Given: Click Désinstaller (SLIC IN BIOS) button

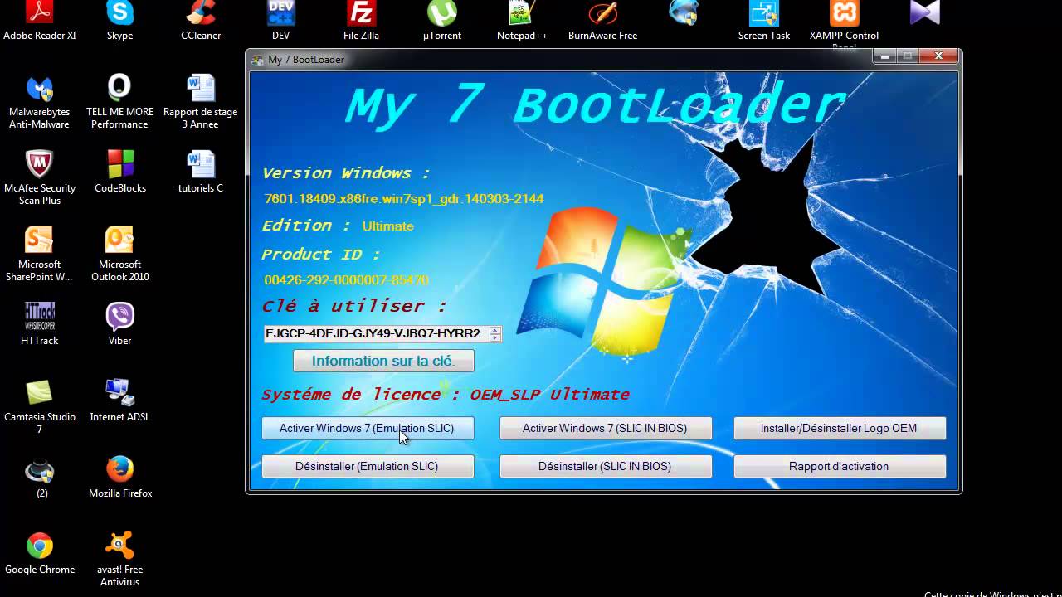Looking at the screenshot, I should coord(606,466).
